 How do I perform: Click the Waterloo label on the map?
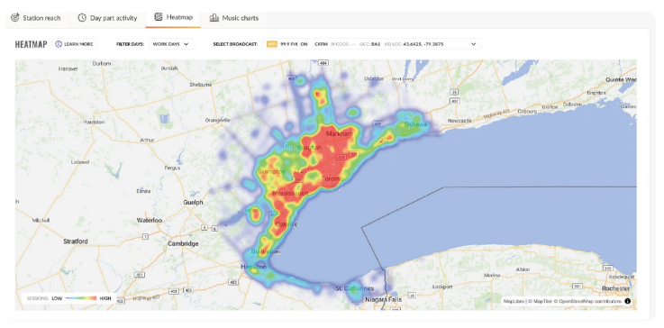click(149, 221)
